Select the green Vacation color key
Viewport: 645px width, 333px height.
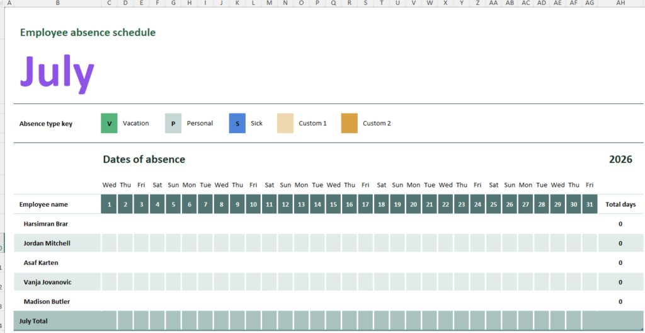[x=109, y=123]
